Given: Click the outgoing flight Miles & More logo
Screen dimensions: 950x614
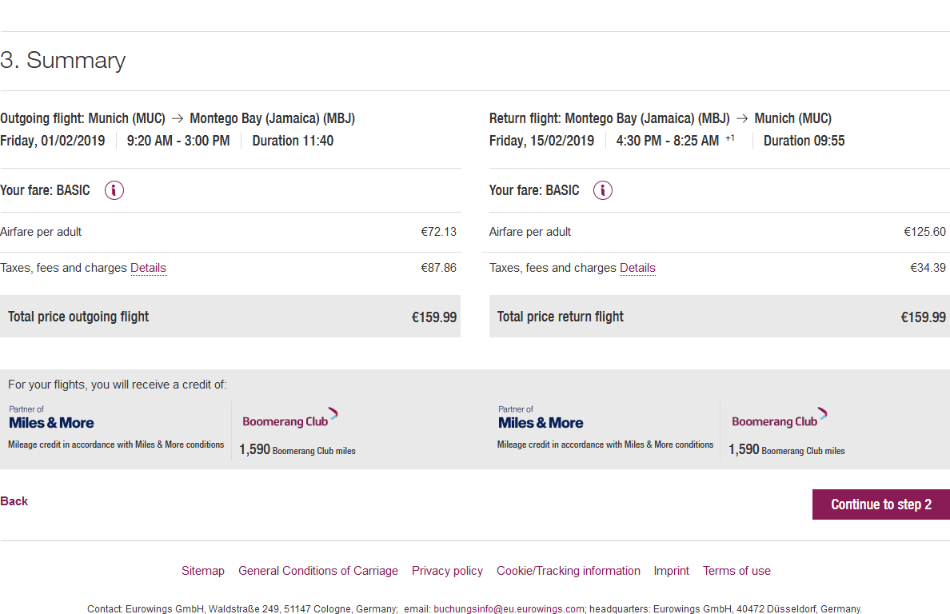Looking at the screenshot, I should tap(51, 418).
